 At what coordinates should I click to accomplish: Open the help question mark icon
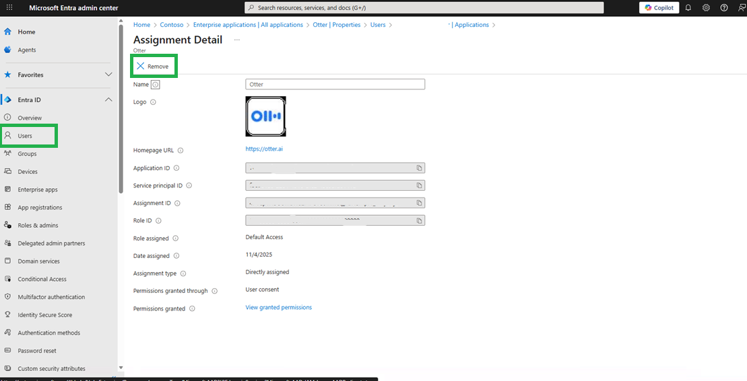(x=724, y=7)
